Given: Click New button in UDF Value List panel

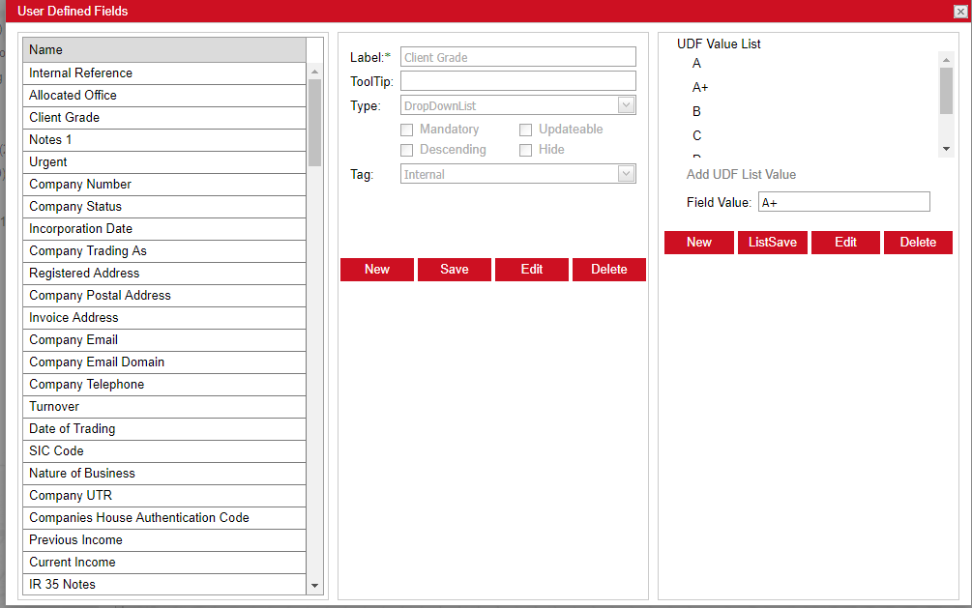Looking at the screenshot, I should click(699, 243).
